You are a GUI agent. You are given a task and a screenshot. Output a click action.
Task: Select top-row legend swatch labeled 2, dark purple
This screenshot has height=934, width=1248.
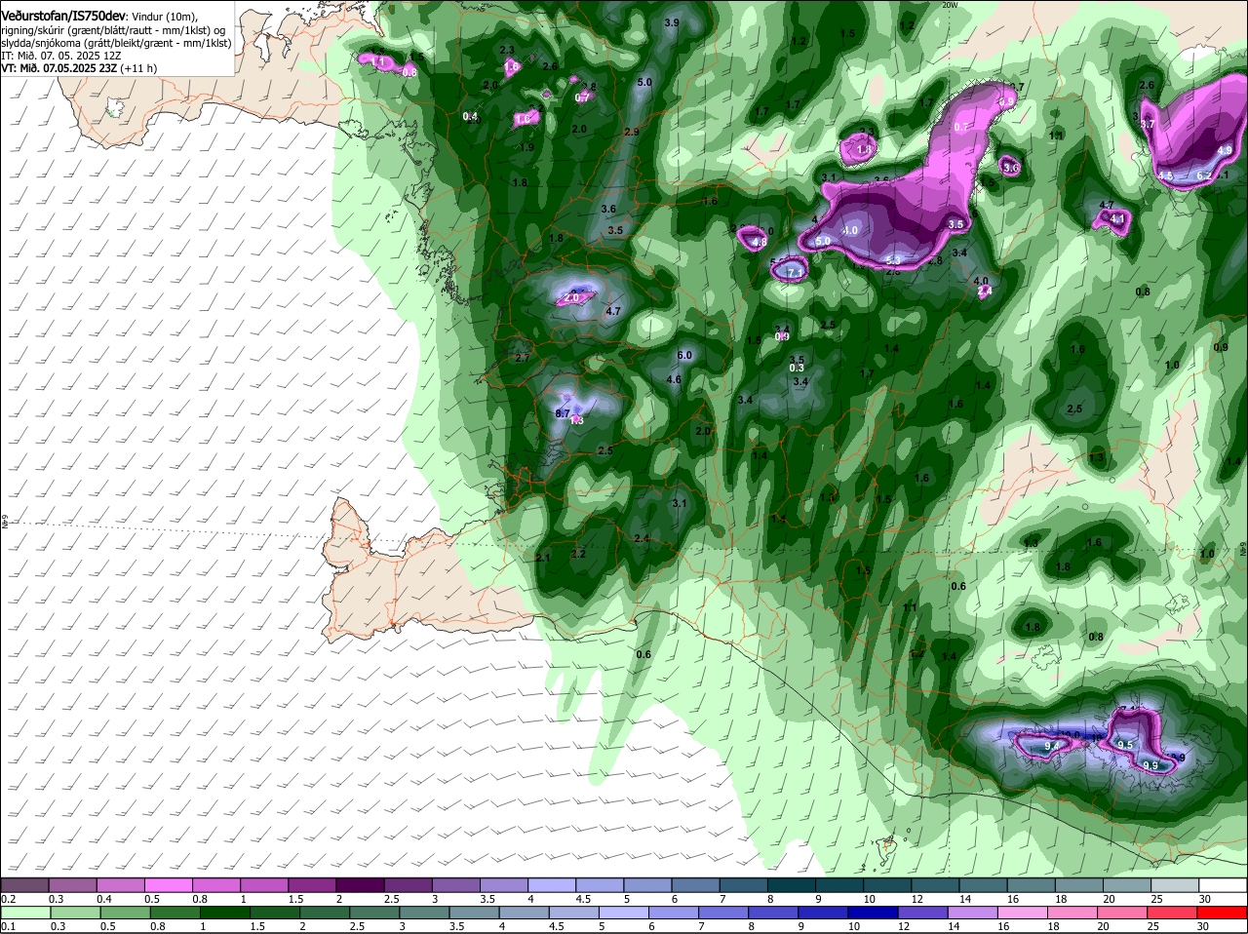[x=359, y=885]
